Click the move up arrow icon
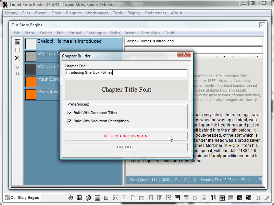Screen dimensions: 274x205 click(17, 66)
